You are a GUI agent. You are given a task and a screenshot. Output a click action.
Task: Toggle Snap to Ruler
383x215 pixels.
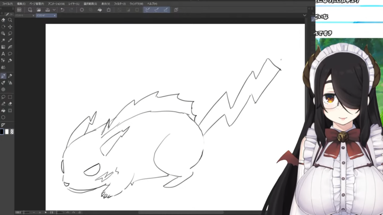[148, 10]
